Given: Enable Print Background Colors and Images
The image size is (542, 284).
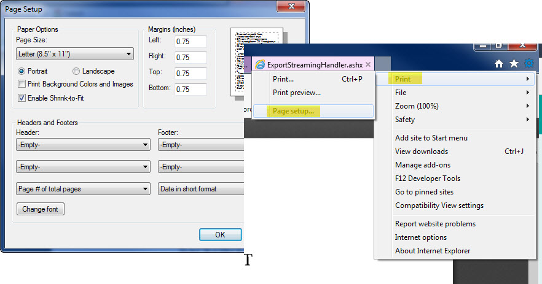Looking at the screenshot, I should (x=22, y=84).
